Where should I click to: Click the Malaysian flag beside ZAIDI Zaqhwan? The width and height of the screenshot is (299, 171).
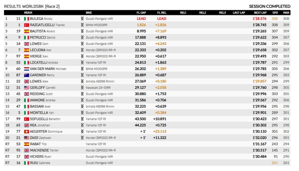click(x=27, y=138)
